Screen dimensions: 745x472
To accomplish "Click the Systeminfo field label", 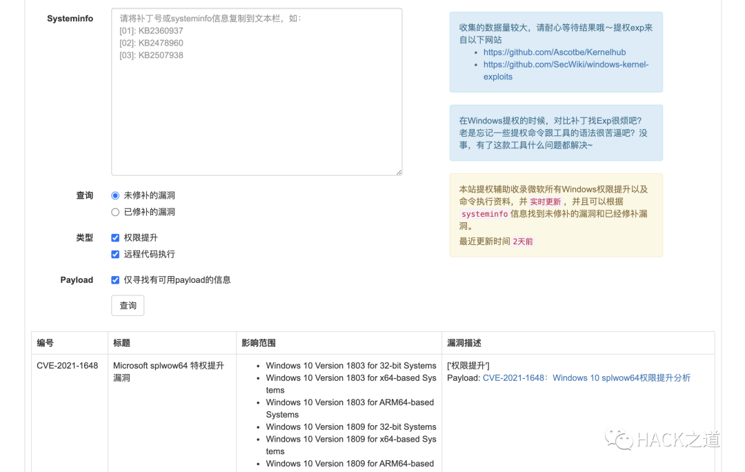I will [x=70, y=19].
